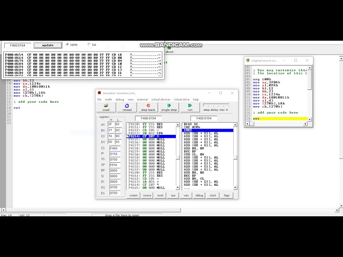The height and width of the screenshot is (257, 343).
Task: Click the reload button in emulator
Action: (x=127, y=107)
